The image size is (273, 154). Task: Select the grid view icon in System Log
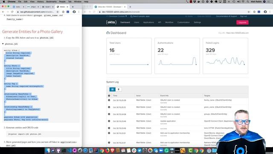click(x=112, y=89)
